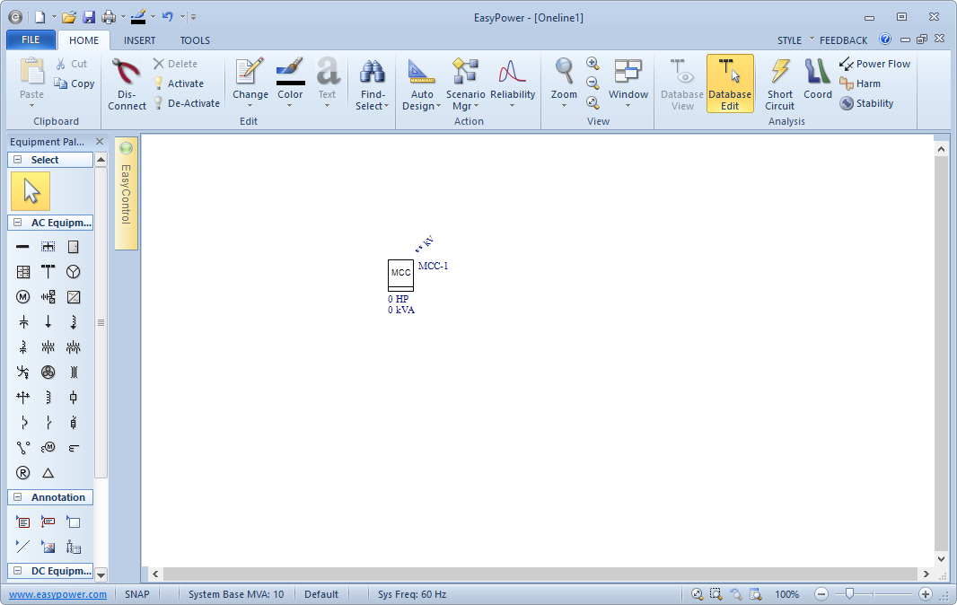Image resolution: width=957 pixels, height=605 pixels.
Task: Open the FILE menu
Action: [31, 40]
